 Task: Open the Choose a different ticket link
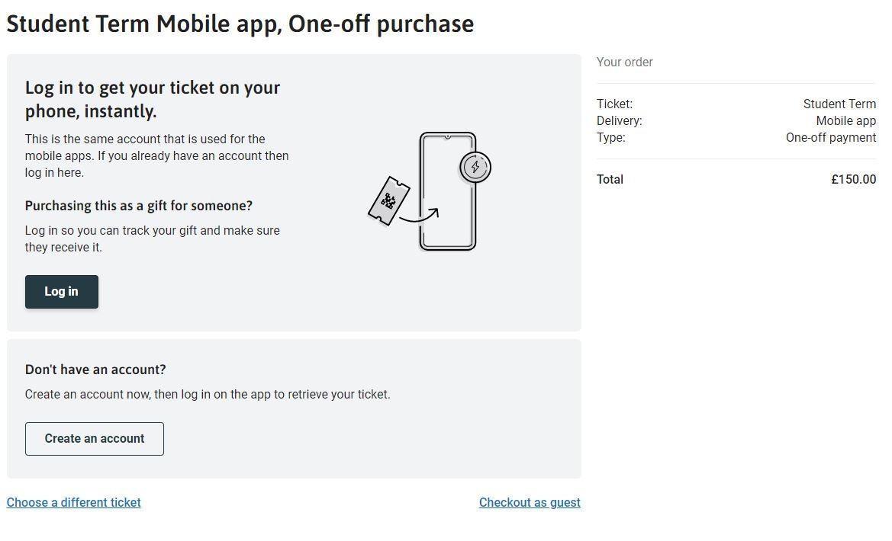(73, 503)
